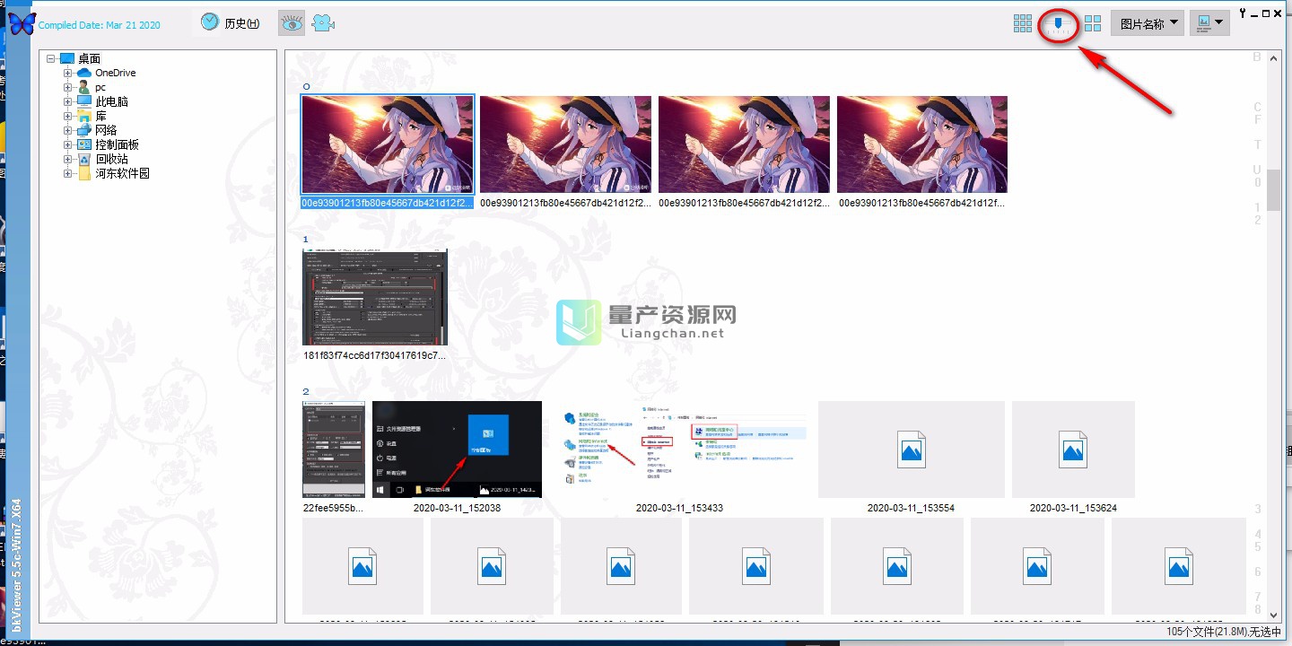Image resolution: width=1292 pixels, height=646 pixels.
Task: Expand the 网络 tree node
Action: [68, 130]
